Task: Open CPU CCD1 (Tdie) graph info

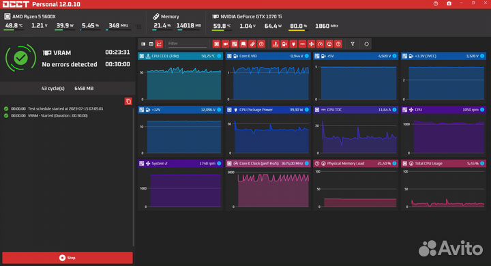Action: point(219,56)
